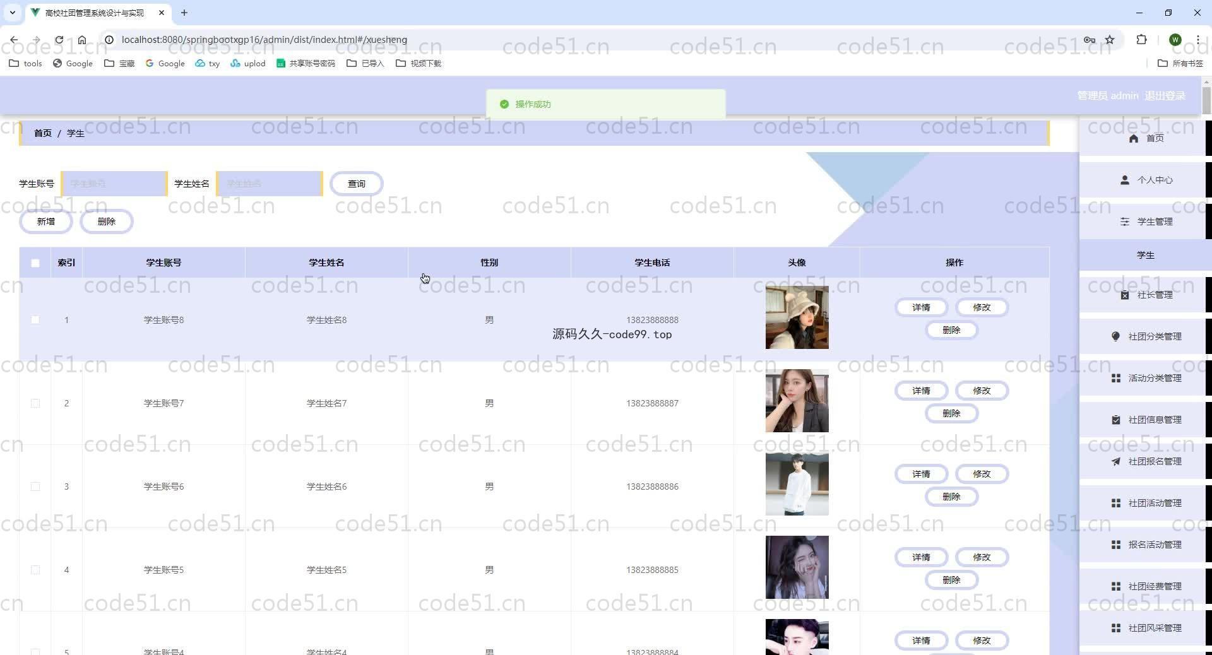
Task: Click the 学生姓名 search input field
Action: point(270,184)
